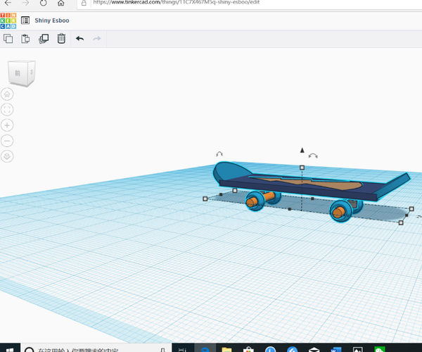Click the rightmost corner handle of the selection

coord(411,208)
